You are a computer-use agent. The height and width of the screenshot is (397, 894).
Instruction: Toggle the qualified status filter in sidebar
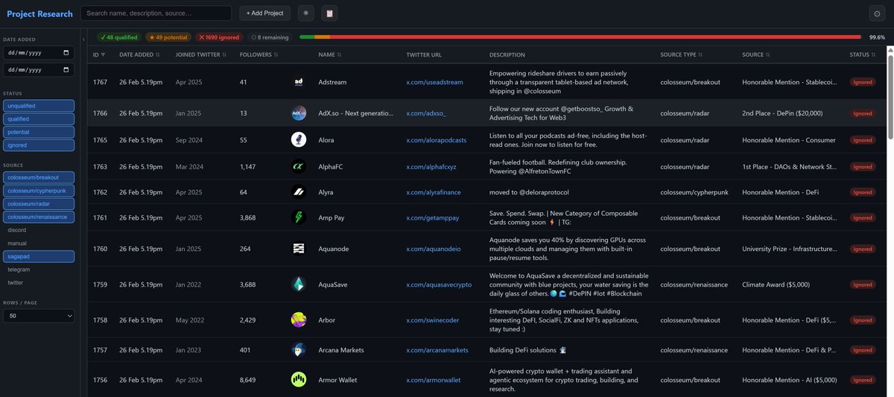tap(39, 118)
